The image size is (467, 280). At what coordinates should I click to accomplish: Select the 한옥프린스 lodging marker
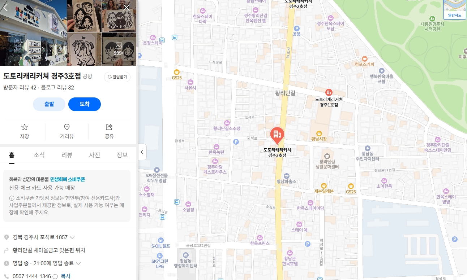coord(260,237)
